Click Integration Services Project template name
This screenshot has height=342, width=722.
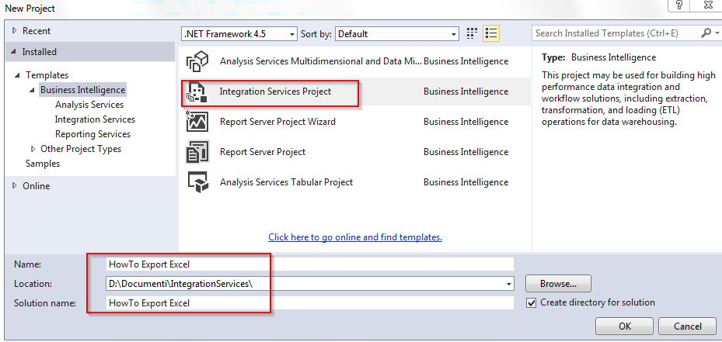tap(275, 92)
